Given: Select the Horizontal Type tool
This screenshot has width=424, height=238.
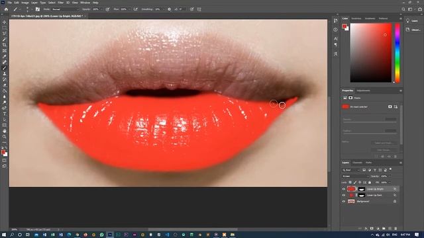Looking at the screenshot, I should (x=5, y=114).
